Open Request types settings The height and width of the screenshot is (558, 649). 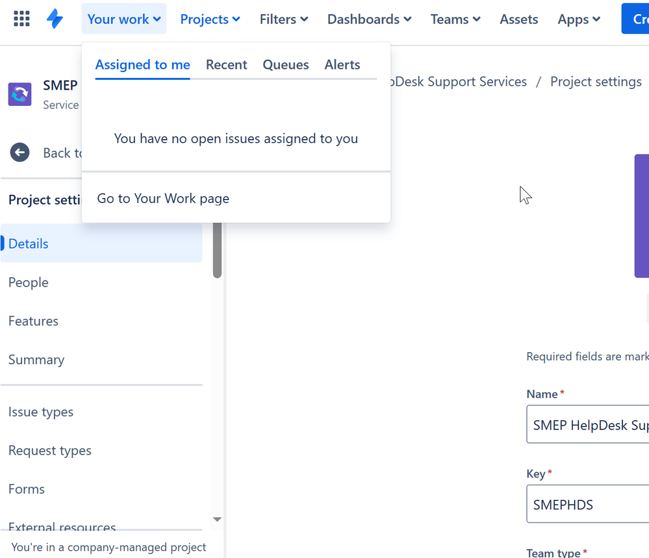coord(49,450)
